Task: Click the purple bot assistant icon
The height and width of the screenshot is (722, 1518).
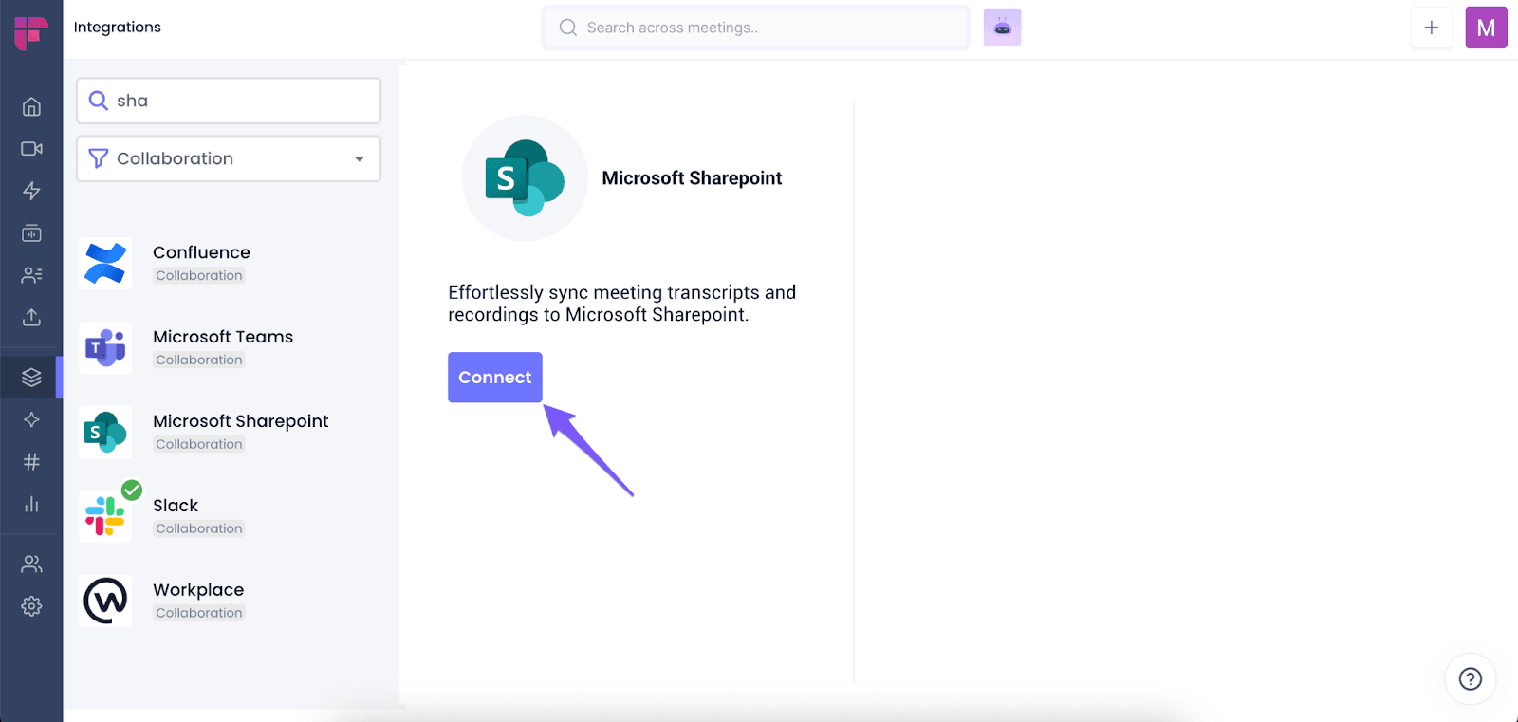Action: pyautogui.click(x=1002, y=28)
